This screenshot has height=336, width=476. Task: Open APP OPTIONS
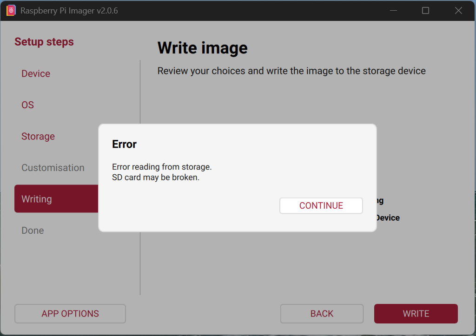point(70,314)
